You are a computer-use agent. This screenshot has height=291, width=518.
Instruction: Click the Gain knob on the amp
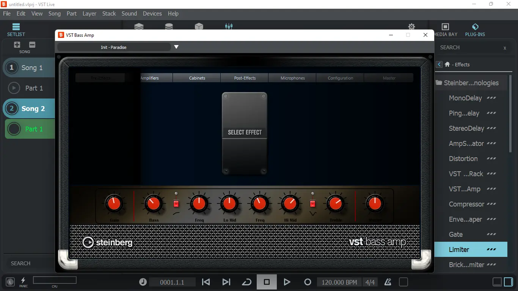click(x=114, y=204)
